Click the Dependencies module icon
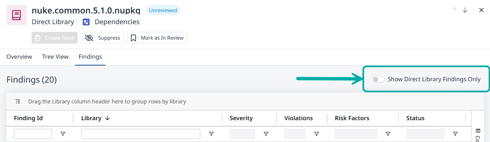This screenshot has width=490, height=142. [x=86, y=22]
